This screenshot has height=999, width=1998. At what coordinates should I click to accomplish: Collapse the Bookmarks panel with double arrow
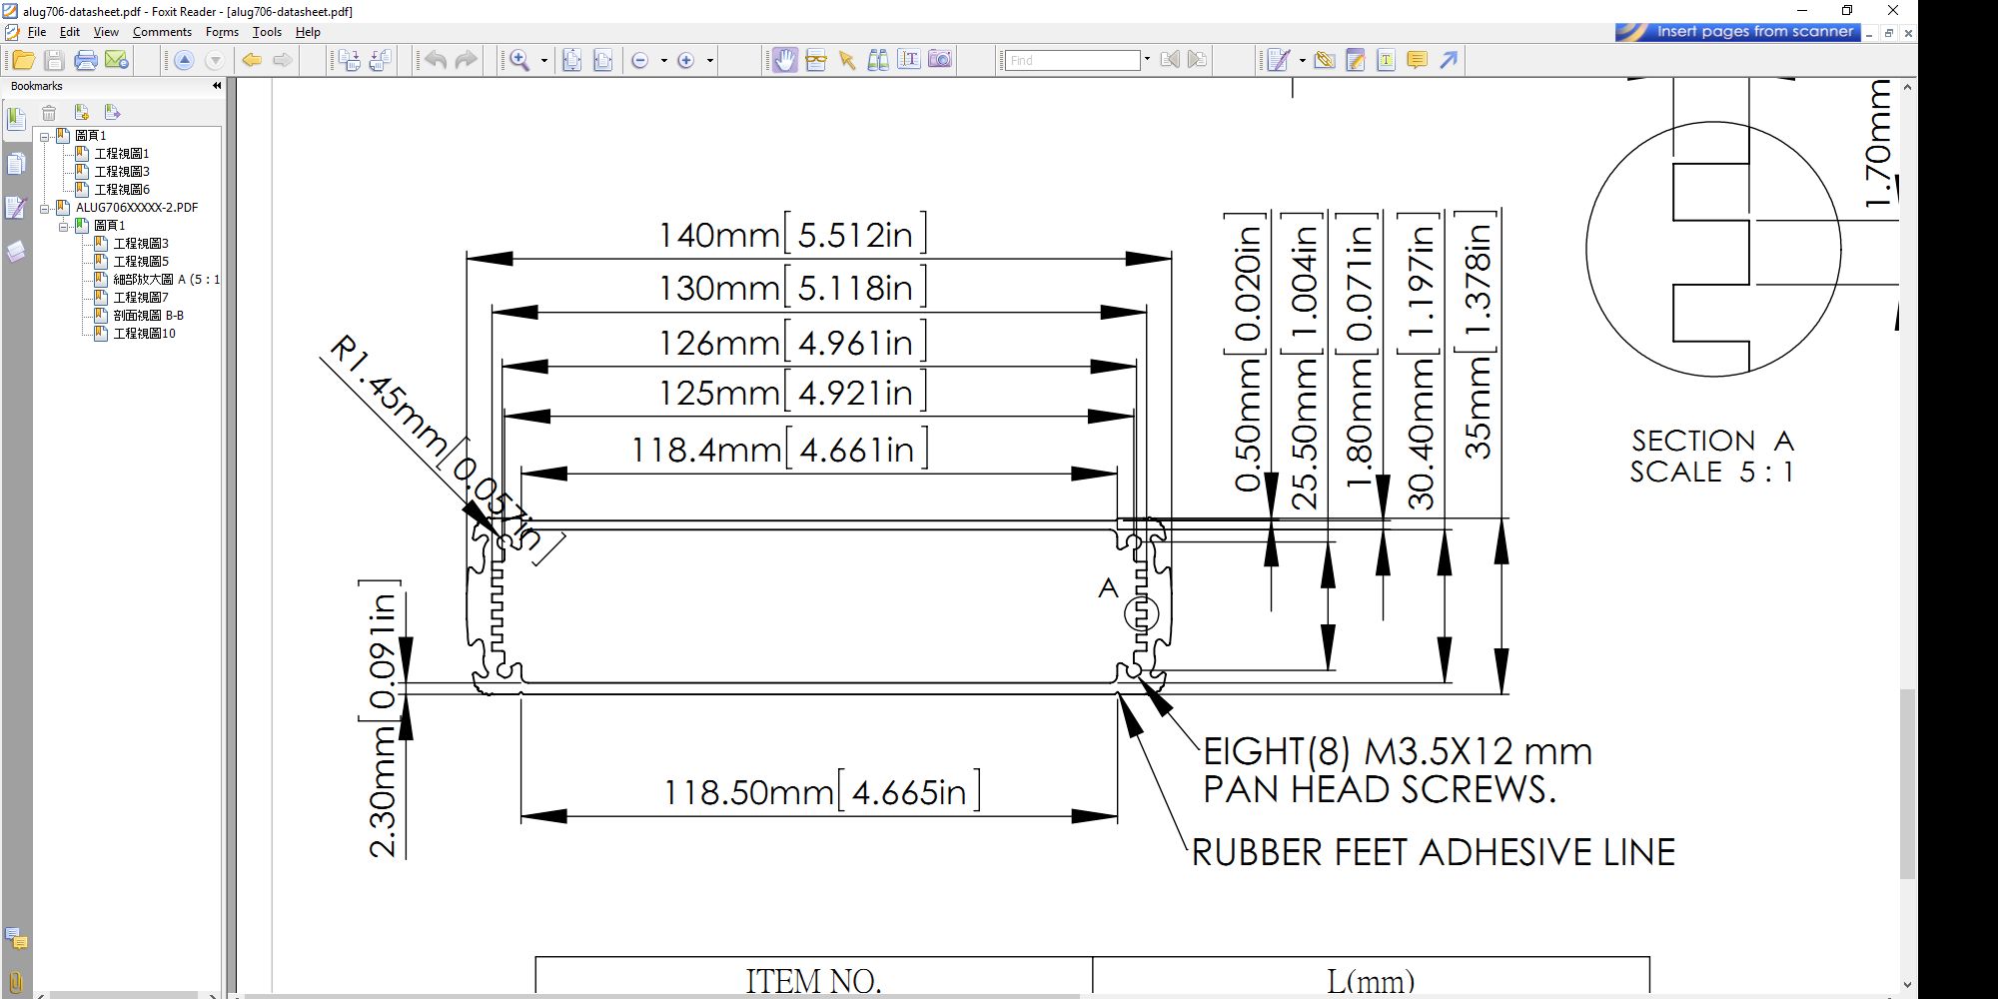coord(217,86)
